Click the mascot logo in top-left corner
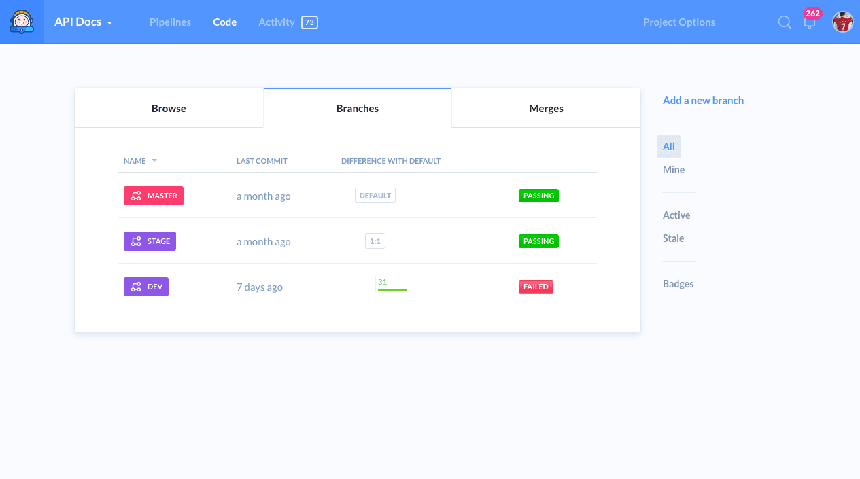Screen dimensions: 860x479 pyautogui.click(x=22, y=22)
